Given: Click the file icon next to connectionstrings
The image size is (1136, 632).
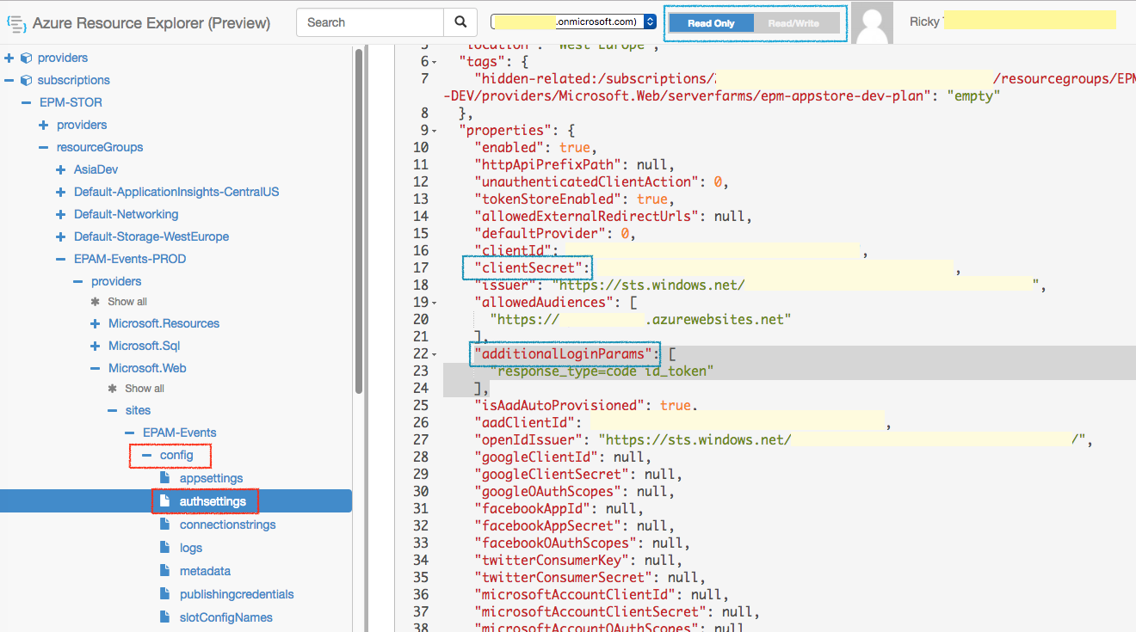Looking at the screenshot, I should pos(165,525).
